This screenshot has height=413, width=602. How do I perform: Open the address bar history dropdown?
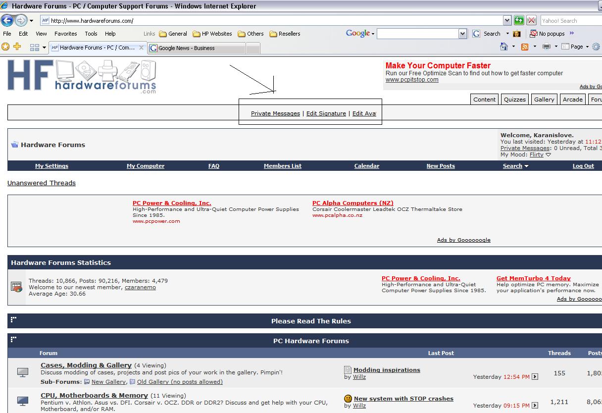coord(507,20)
